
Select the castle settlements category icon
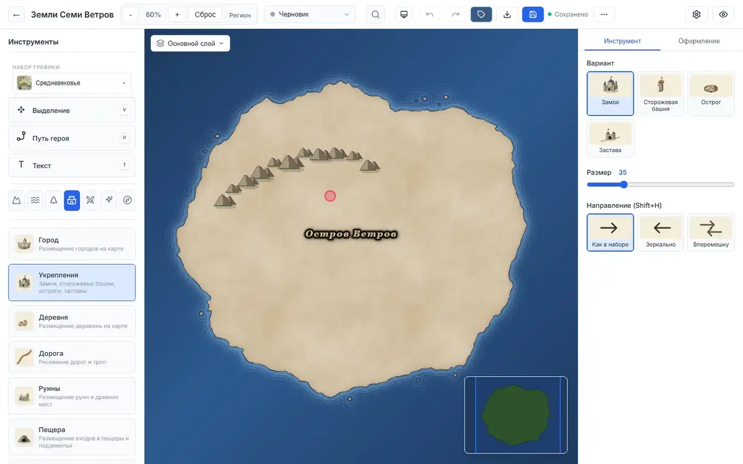point(72,200)
